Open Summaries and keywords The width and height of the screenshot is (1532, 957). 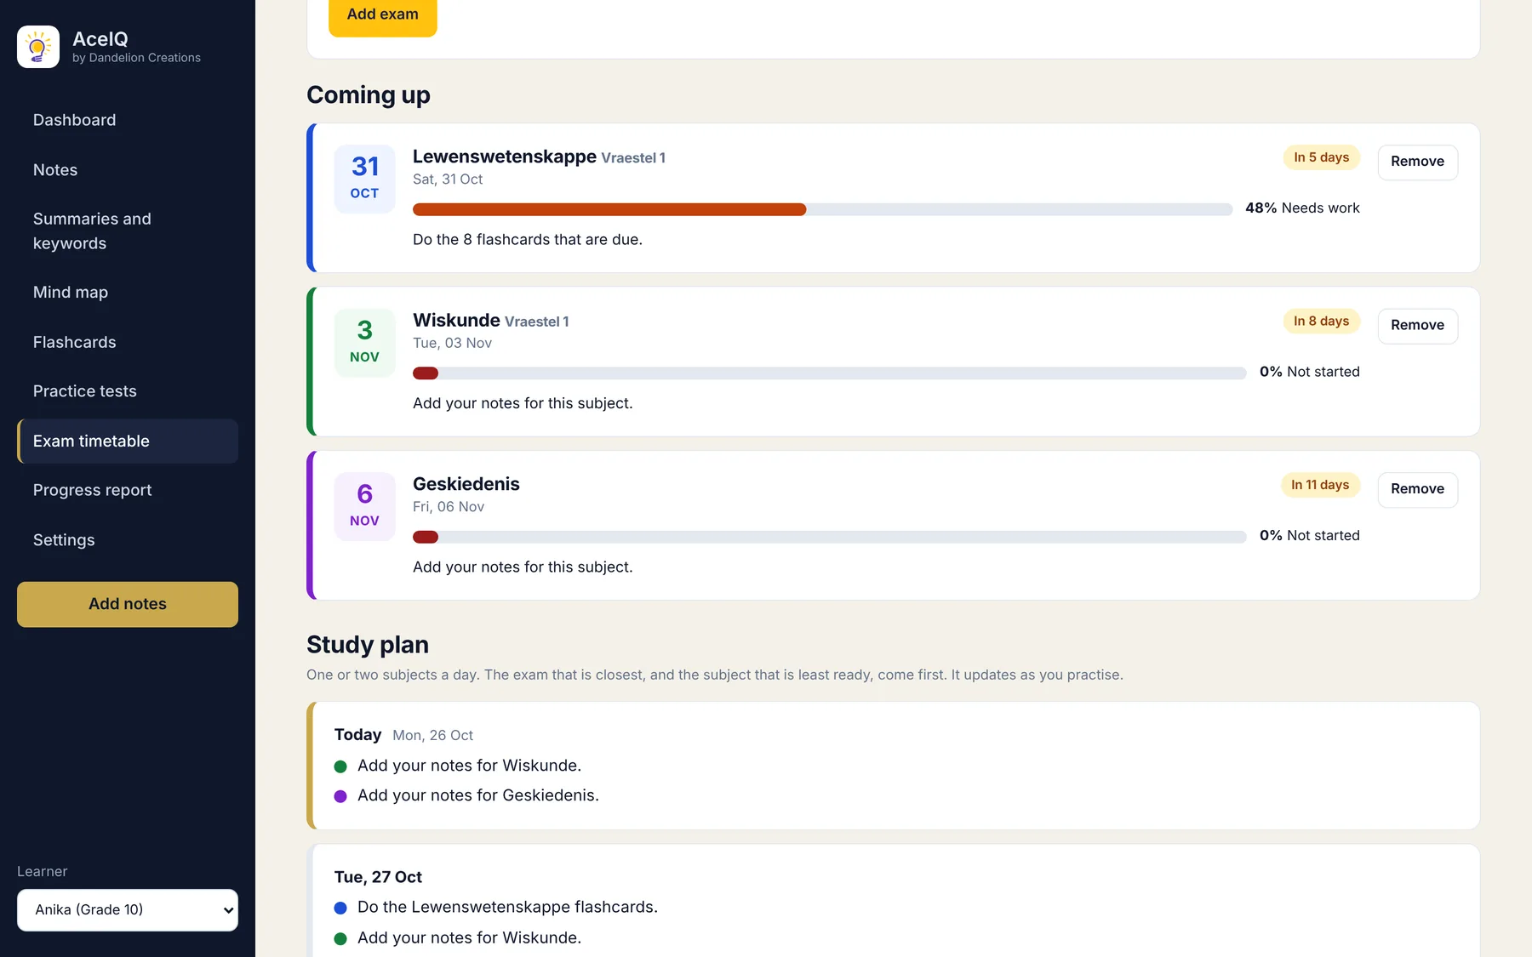tap(128, 231)
